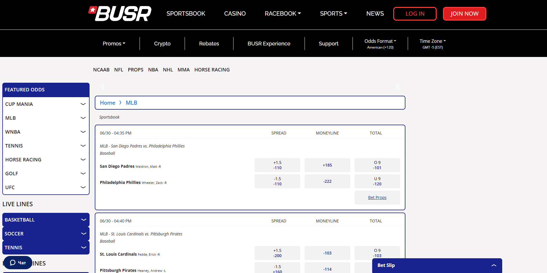The height and width of the screenshot is (273, 547).
Task: Open the Promos dropdown
Action: [114, 43]
